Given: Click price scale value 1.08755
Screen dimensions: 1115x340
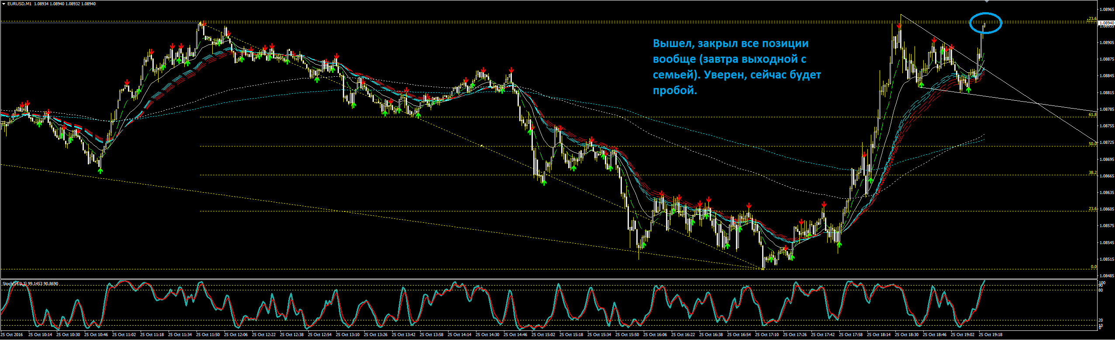Looking at the screenshot, I should coord(1107,126).
